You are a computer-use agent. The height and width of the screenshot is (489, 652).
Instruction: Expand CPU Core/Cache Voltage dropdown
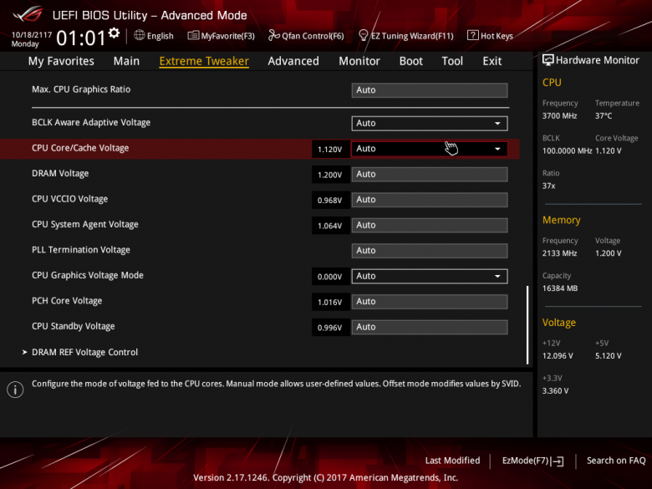coord(430,149)
